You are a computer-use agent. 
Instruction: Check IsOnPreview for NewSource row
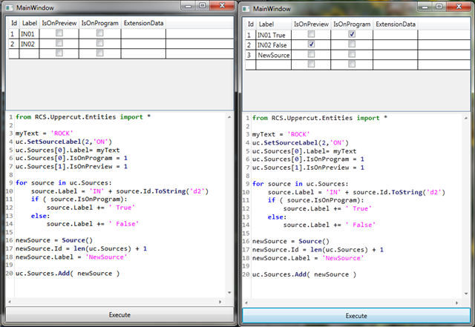(311, 54)
